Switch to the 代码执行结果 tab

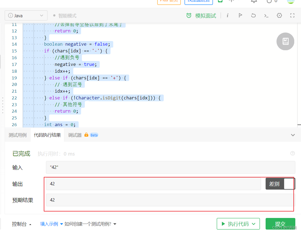(47, 135)
